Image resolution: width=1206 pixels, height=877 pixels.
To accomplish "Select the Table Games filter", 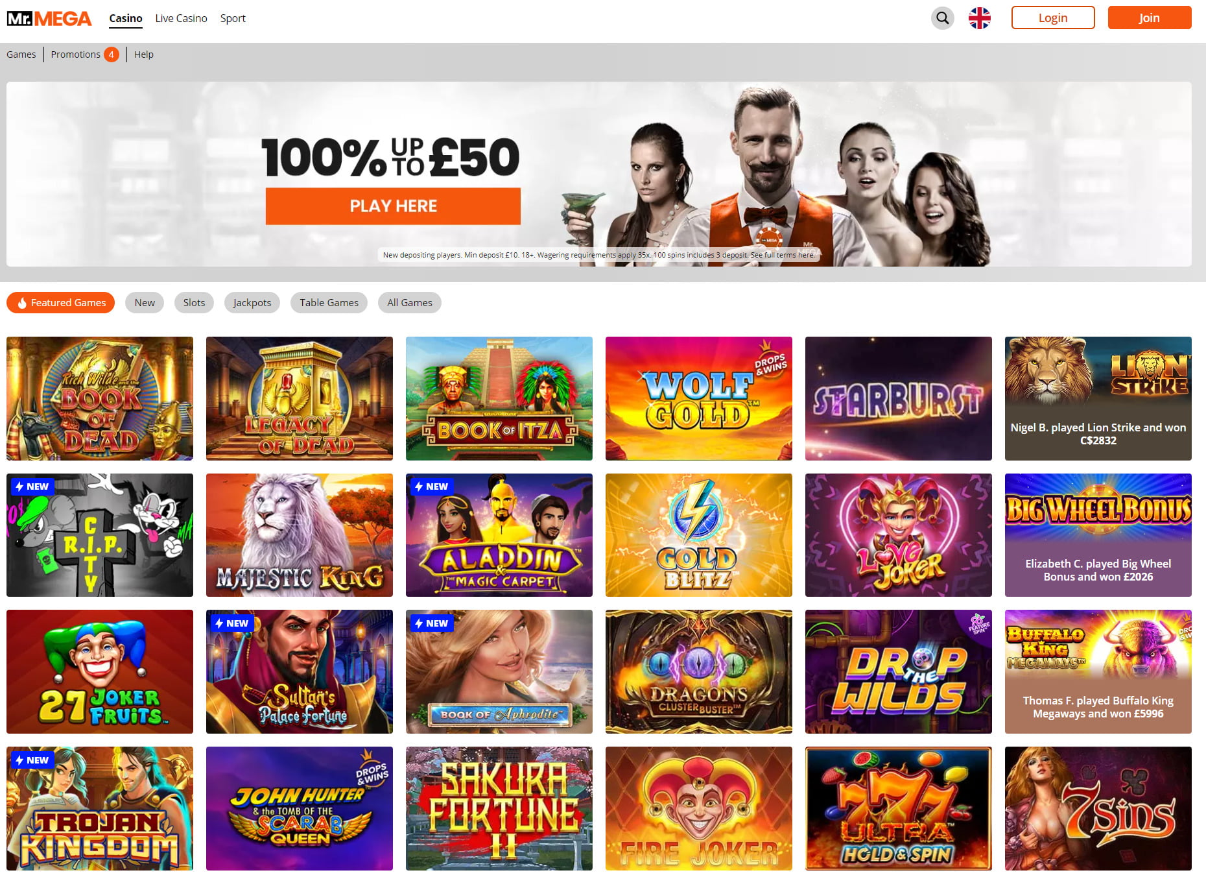I will click(x=329, y=303).
